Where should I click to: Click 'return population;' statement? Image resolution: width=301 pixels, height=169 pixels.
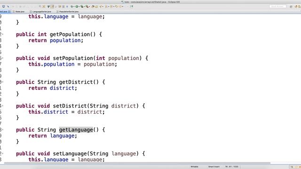pos(55,40)
